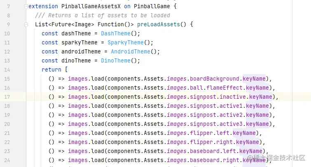Click line number 17 in the gutter
This screenshot has width=311, height=167.
coord(7,97)
